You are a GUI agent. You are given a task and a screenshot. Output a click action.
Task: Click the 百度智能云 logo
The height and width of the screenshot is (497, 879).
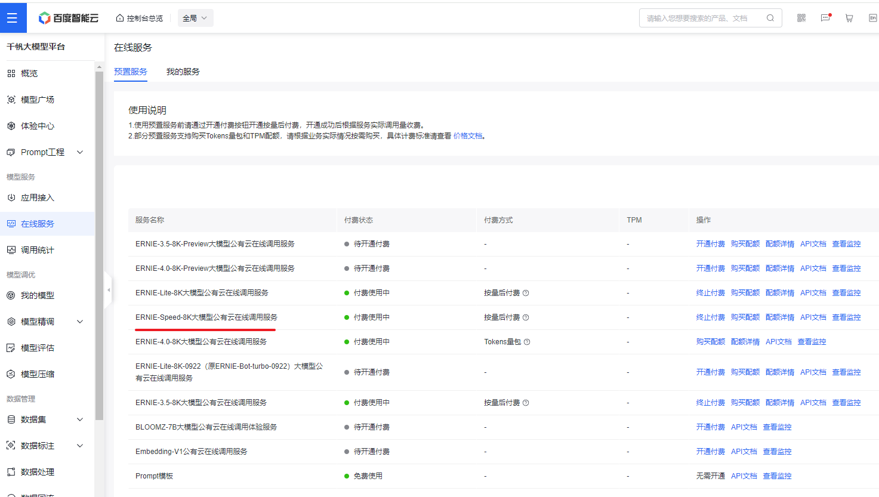coord(69,18)
